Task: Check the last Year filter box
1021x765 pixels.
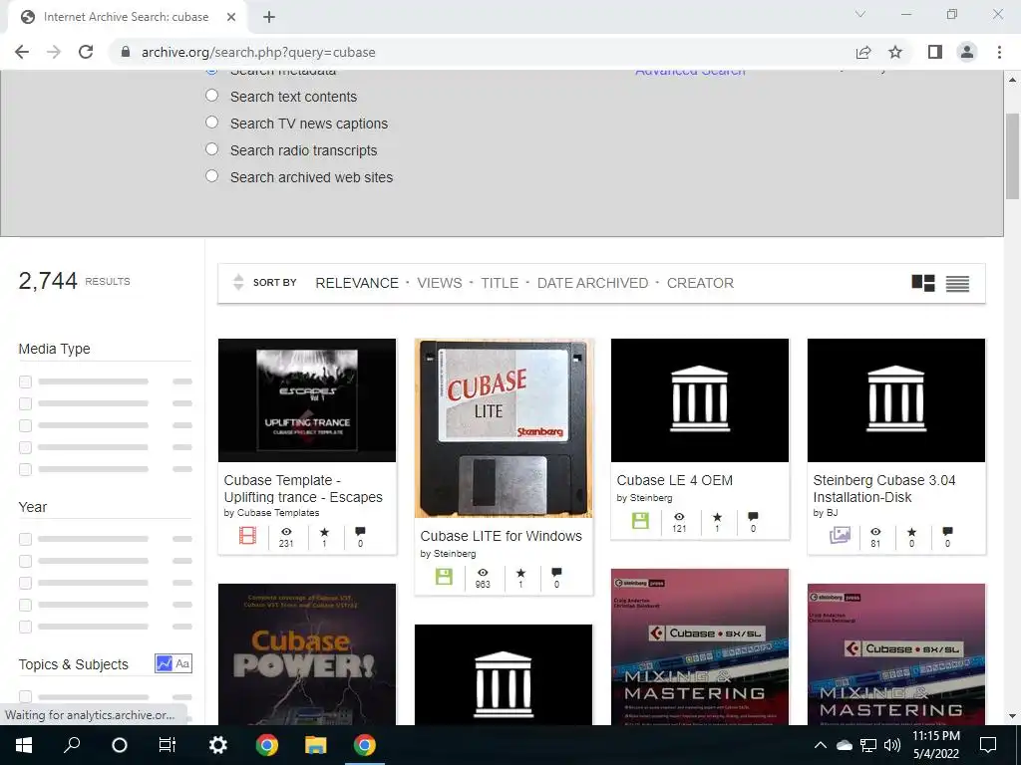Action: [25, 628]
